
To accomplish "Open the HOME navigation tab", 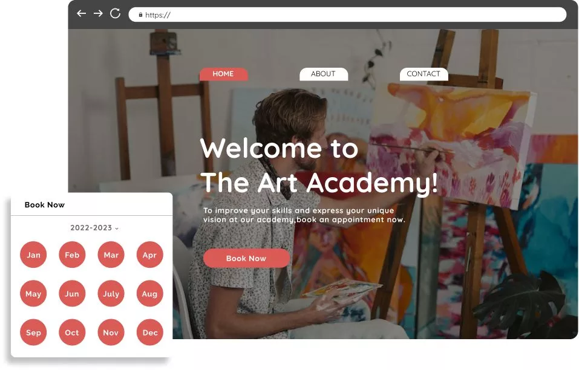I will [x=223, y=74].
